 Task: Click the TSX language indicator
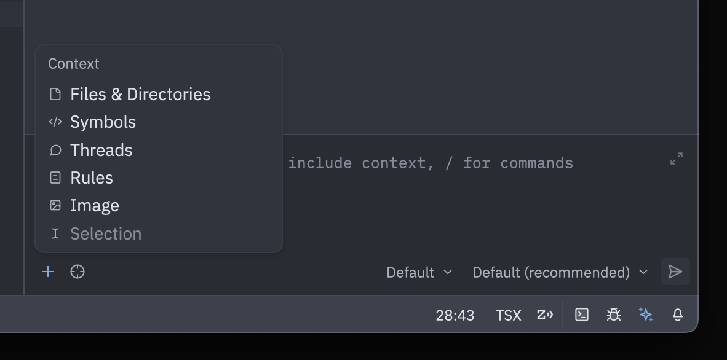tap(508, 315)
